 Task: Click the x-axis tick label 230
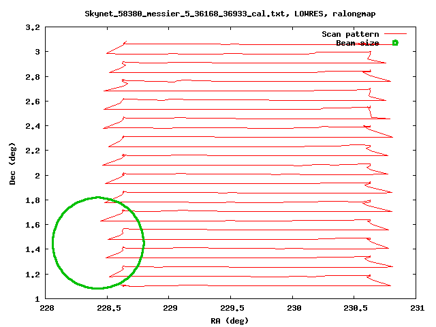(x=294, y=308)
